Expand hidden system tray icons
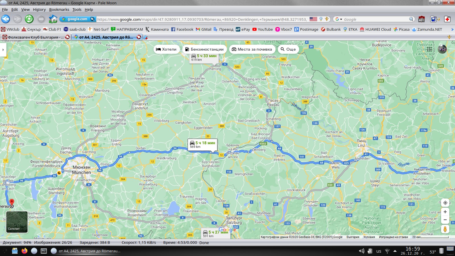Image resolution: width=455 pixels, height=256 pixels. 395,251
